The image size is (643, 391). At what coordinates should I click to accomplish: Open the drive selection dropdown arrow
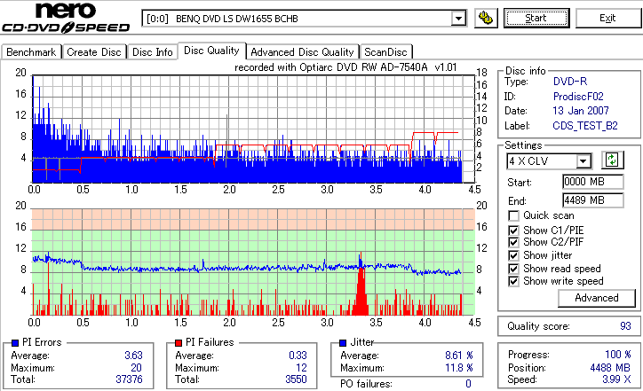pos(458,19)
